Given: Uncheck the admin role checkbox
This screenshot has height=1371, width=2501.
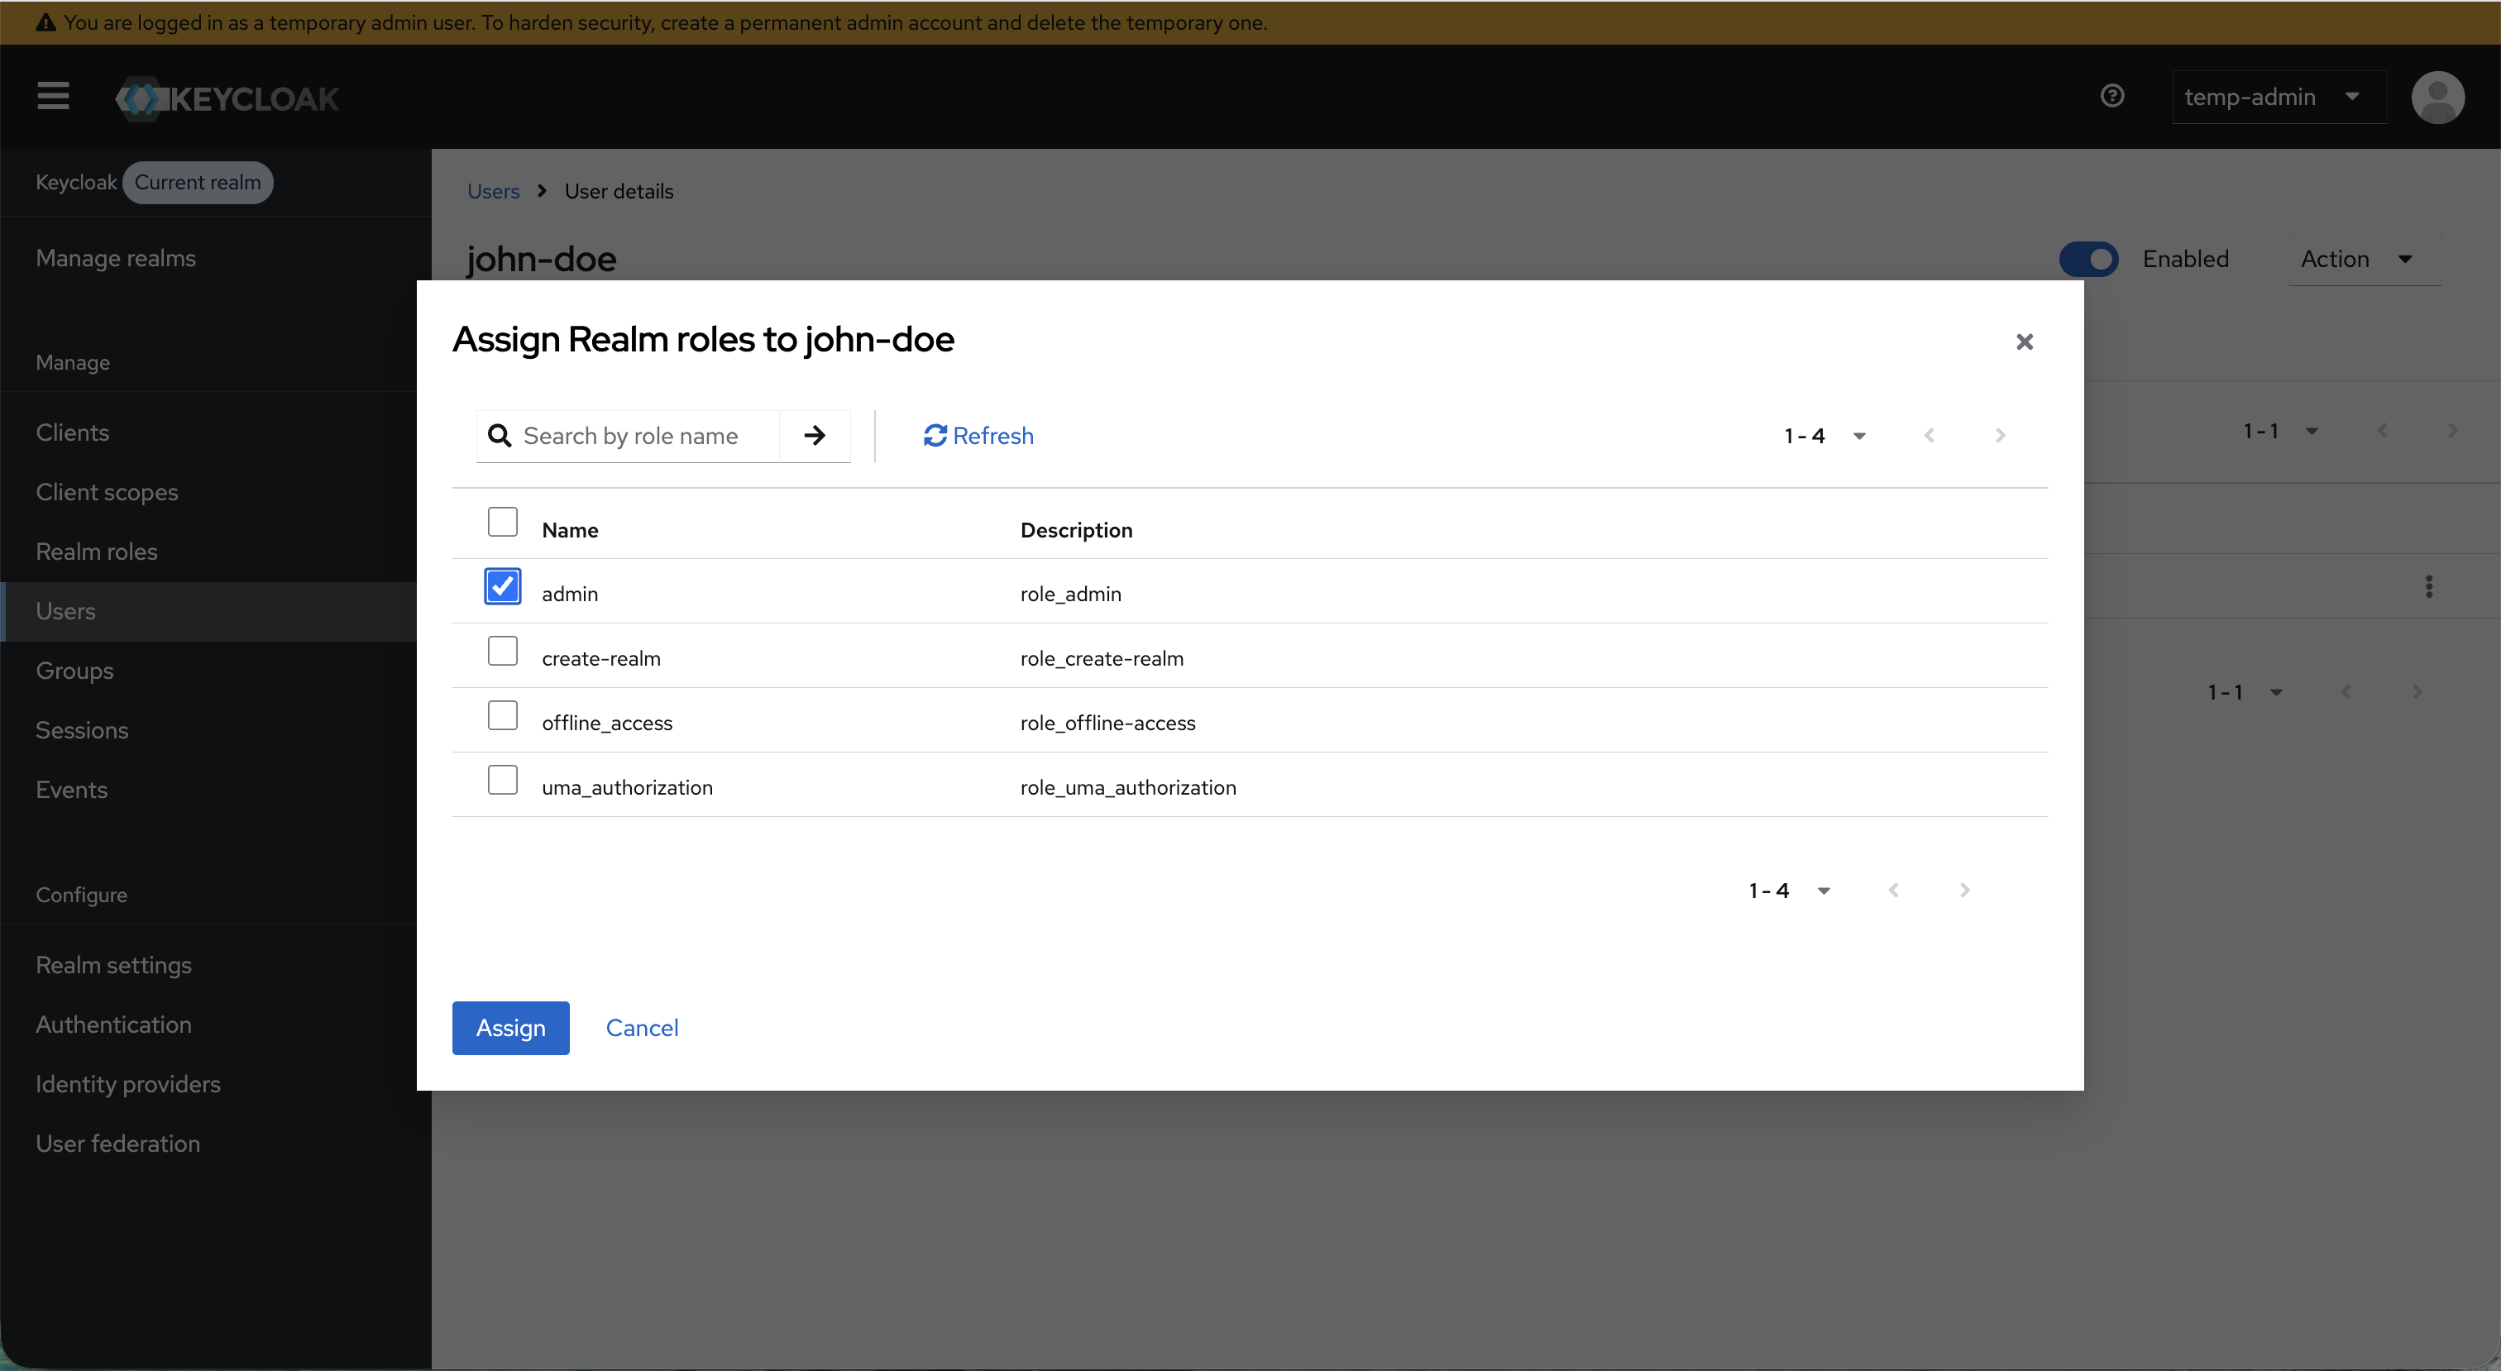Looking at the screenshot, I should click(x=503, y=586).
